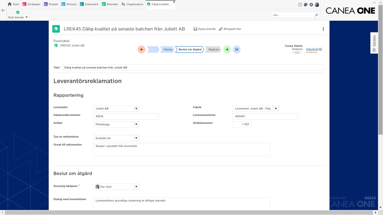Screen dimensions: 383x215
Task: Expand the Artikel Plastplugg dropdown
Action: click(x=136, y=124)
